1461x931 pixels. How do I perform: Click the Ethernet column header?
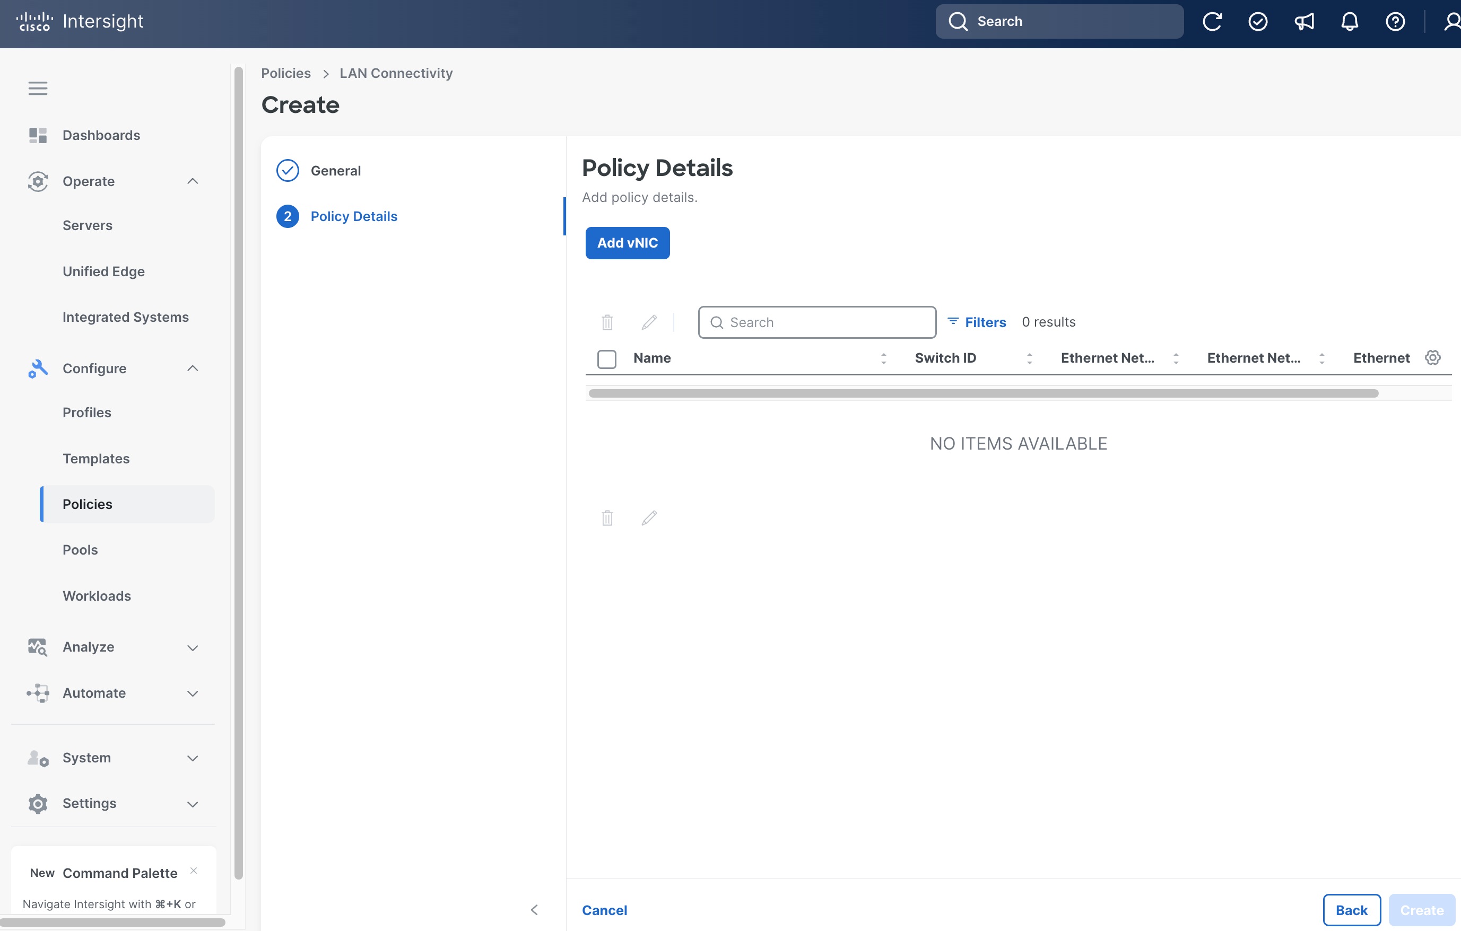pyautogui.click(x=1381, y=358)
